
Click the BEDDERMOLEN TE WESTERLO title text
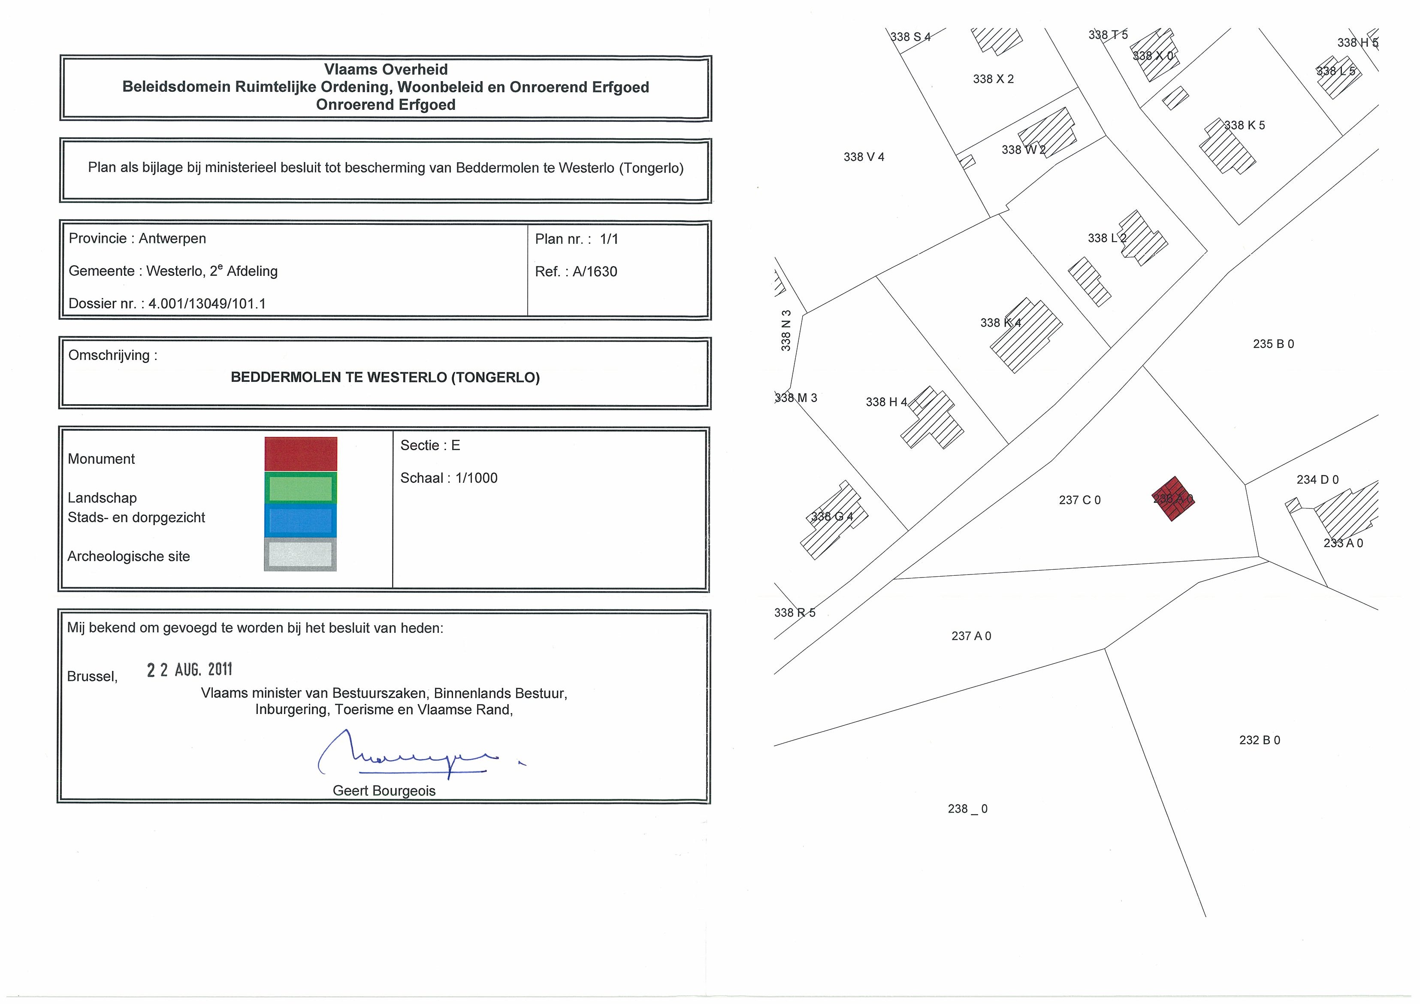click(385, 377)
